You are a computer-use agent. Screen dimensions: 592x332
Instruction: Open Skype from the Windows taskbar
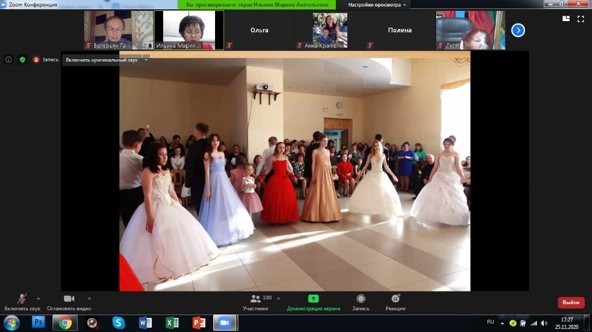click(119, 323)
